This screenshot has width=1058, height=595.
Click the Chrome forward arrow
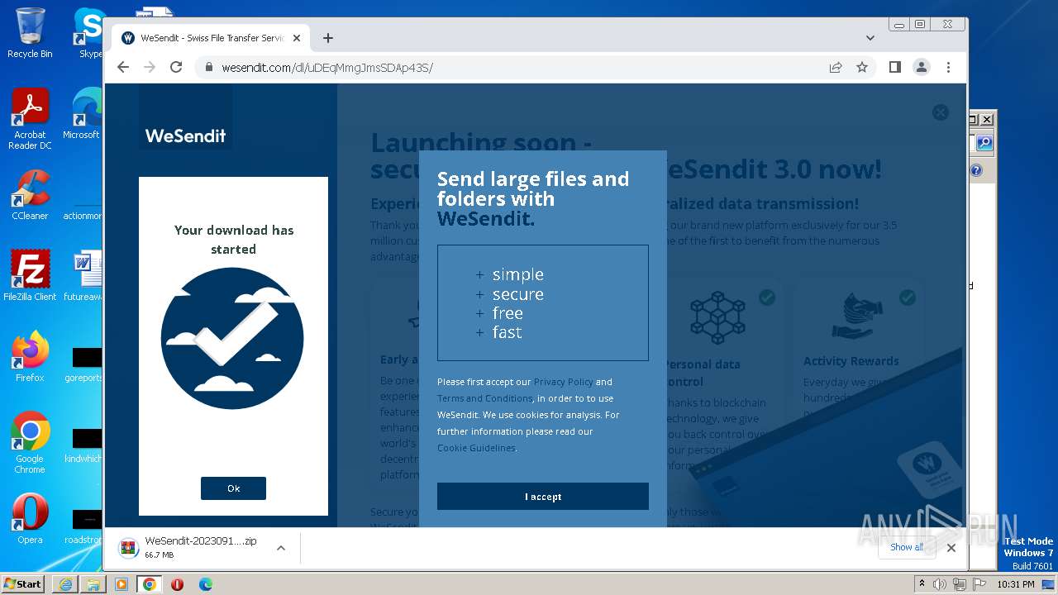pos(150,67)
